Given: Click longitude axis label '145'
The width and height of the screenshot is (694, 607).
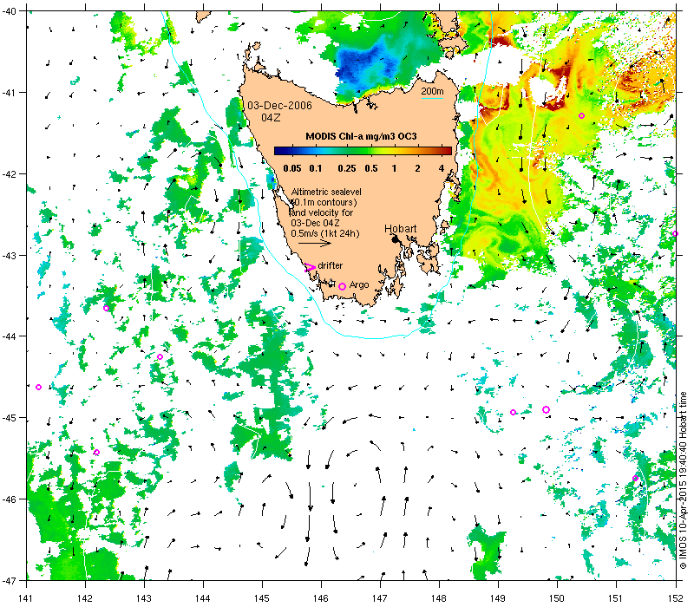Looking at the screenshot, I should coord(262,598).
